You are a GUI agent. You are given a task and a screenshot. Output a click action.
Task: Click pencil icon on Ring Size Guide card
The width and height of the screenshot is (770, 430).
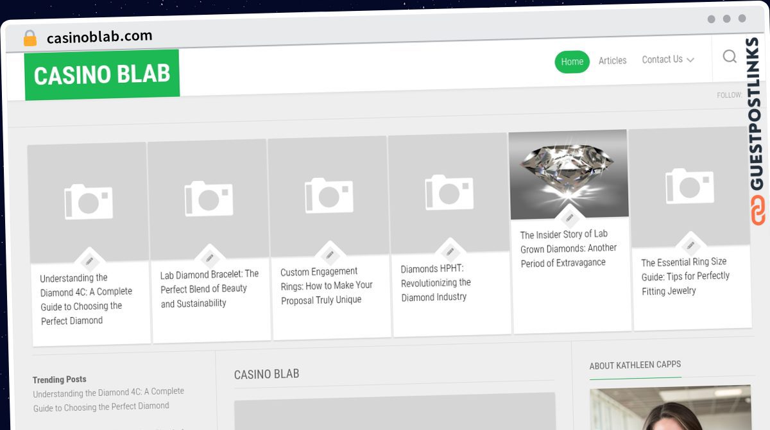[x=690, y=245]
